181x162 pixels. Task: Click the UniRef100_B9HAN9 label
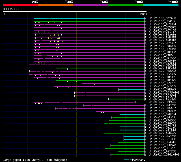pyautogui.click(x=162, y=90)
